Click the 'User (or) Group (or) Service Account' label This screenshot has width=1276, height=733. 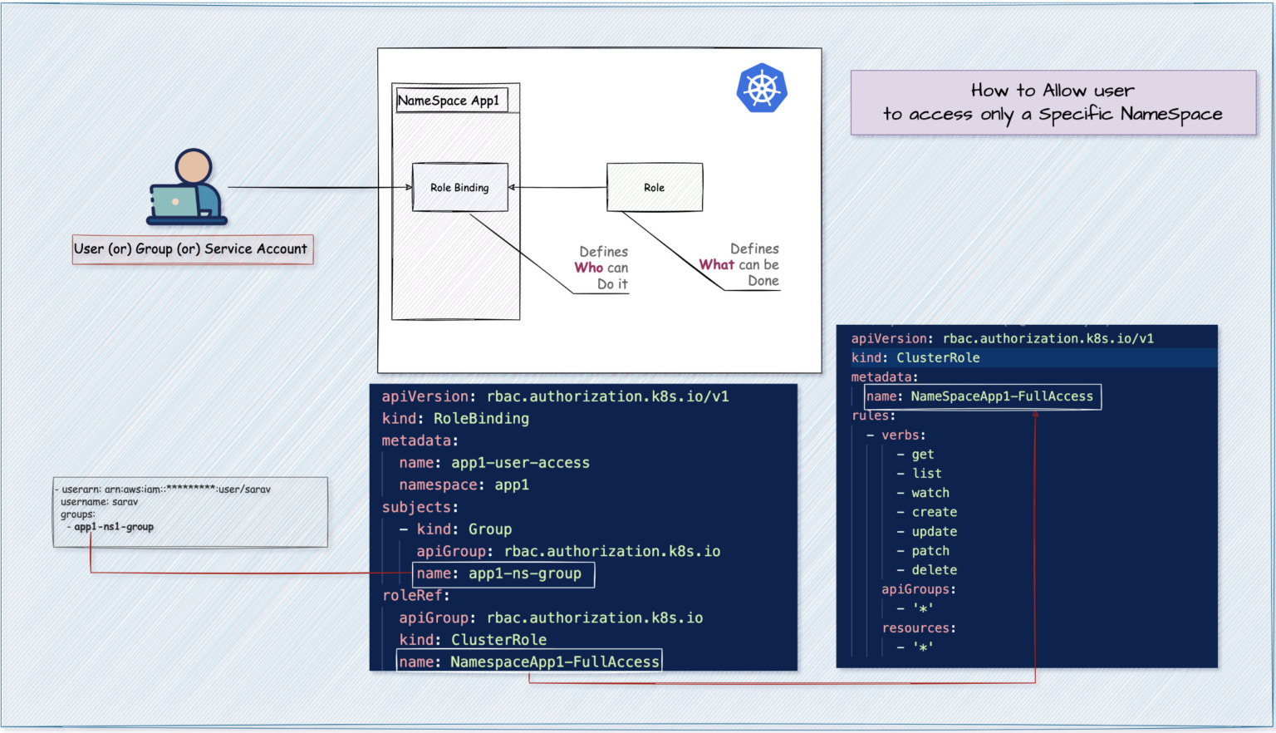pyautogui.click(x=192, y=248)
